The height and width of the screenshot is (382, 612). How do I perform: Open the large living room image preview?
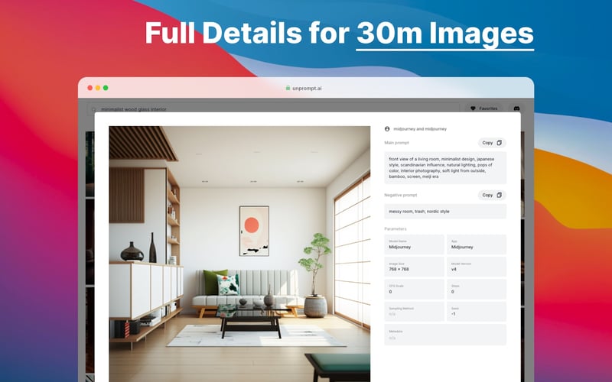tap(239, 254)
